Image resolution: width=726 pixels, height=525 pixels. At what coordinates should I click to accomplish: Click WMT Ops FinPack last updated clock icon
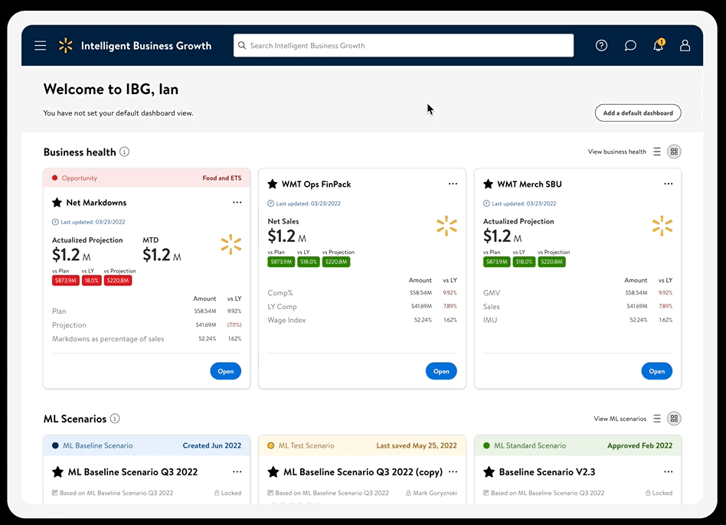(271, 204)
